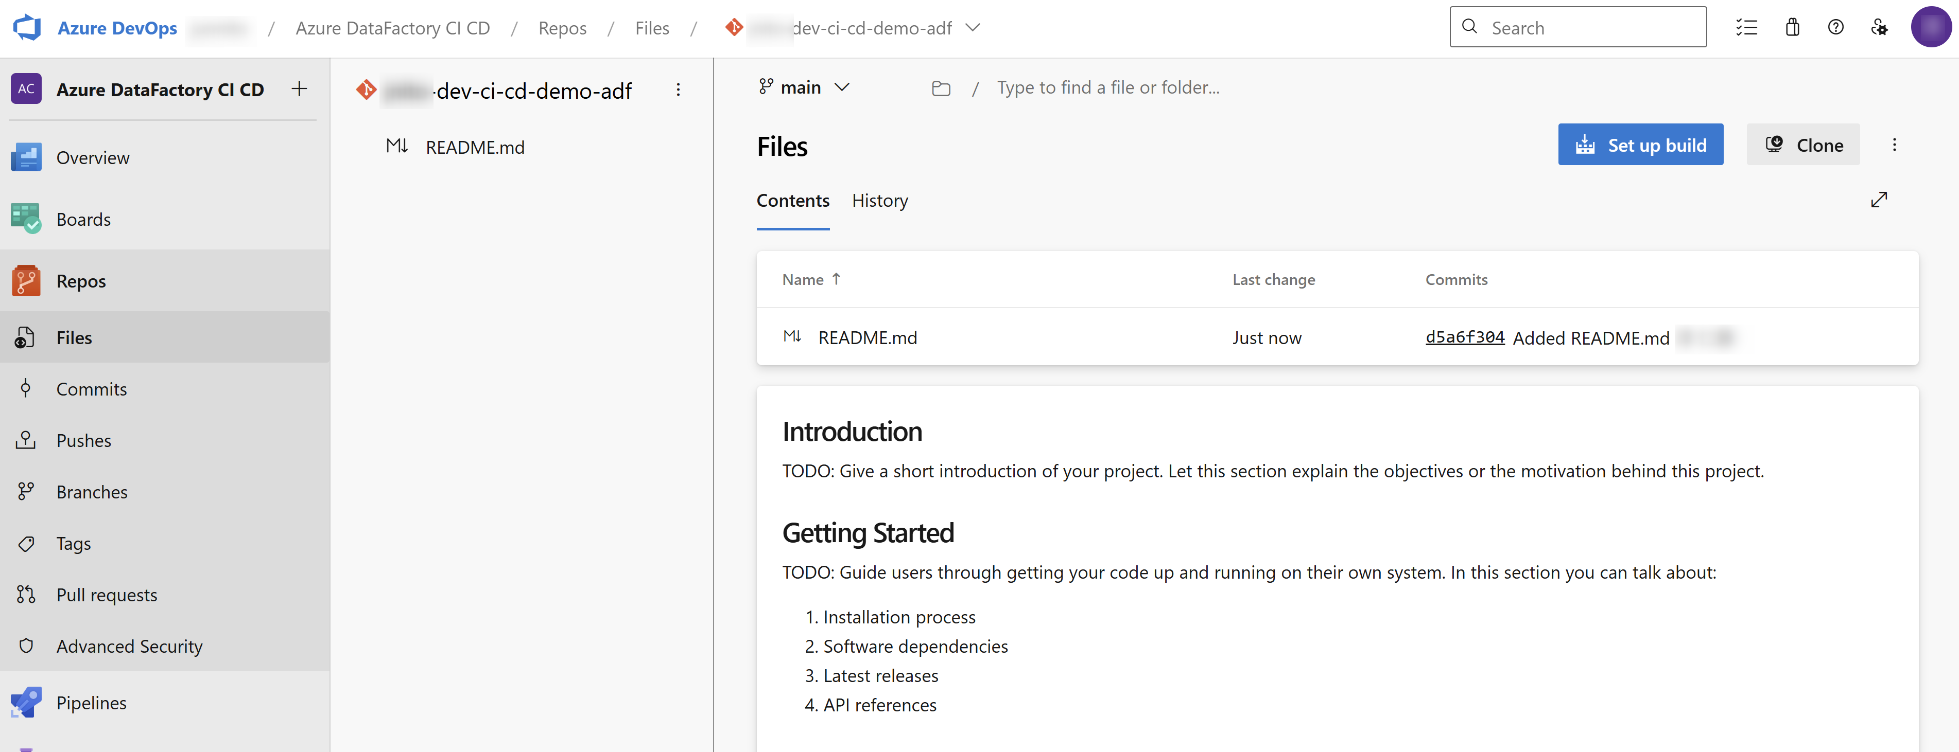
Task: Open the work items checklist icon
Action: coord(1746,27)
